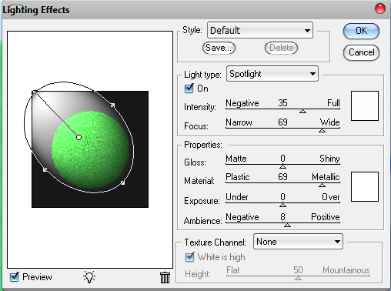Screen dimensions: 391x291
Task: Toggle the White is high checkbox
Action: [x=190, y=257]
